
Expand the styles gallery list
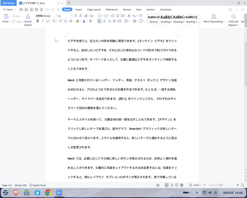click(x=199, y=22)
